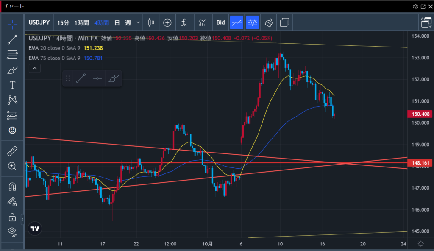Click the candlestick chart type icon
434x251 pixels.
pos(151,22)
